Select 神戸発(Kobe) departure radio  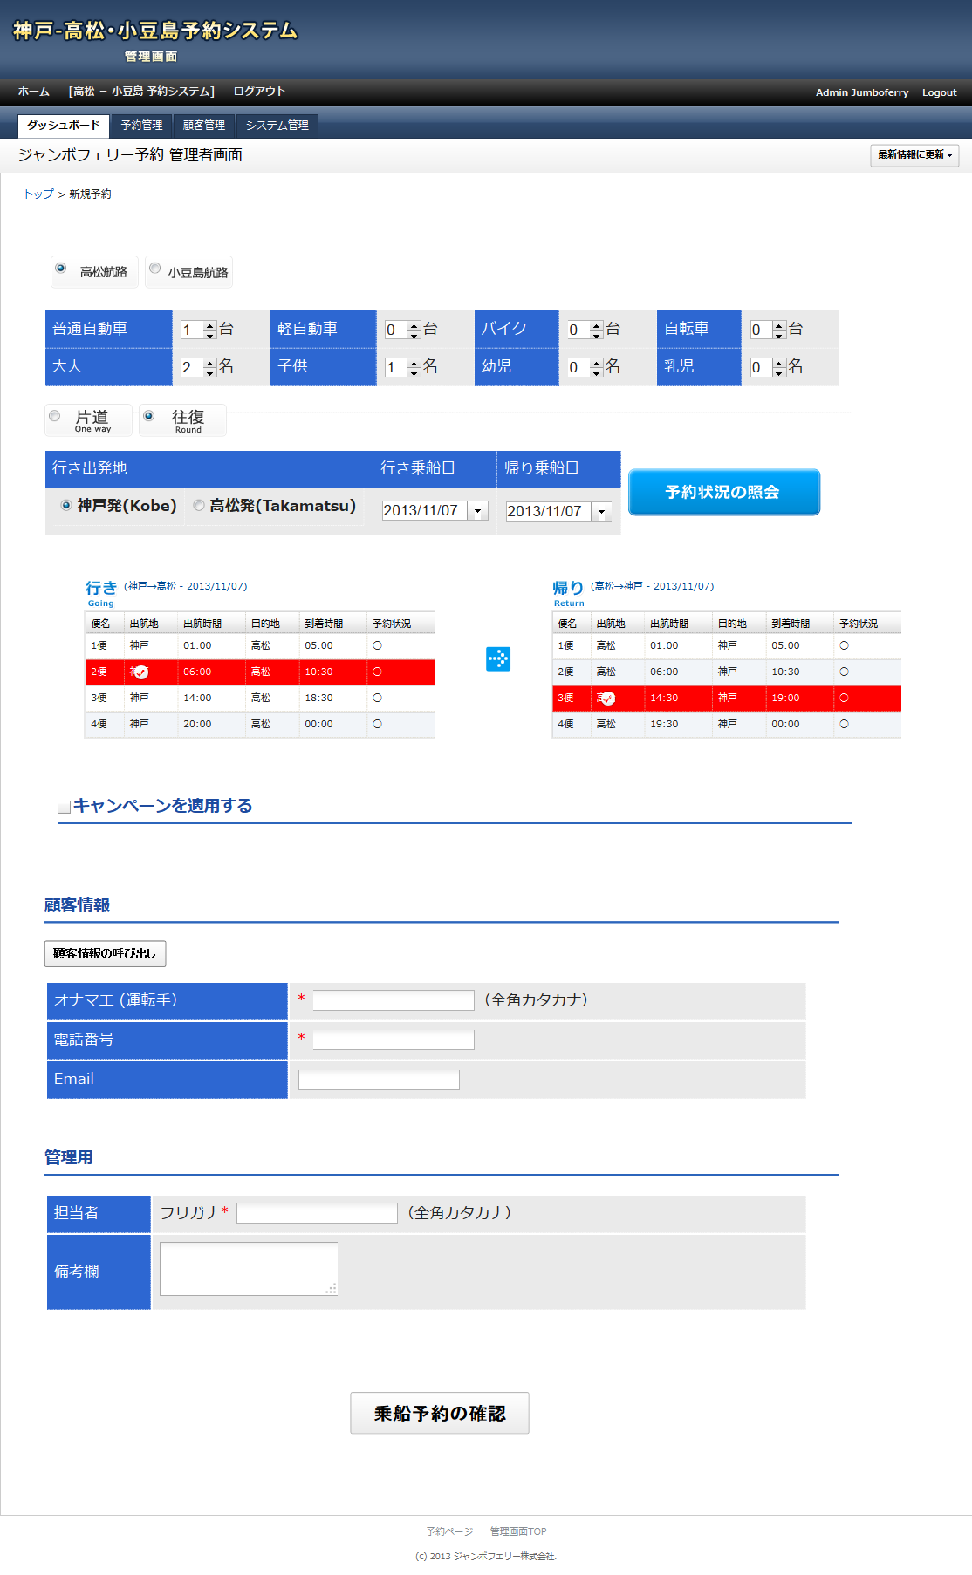click(65, 505)
